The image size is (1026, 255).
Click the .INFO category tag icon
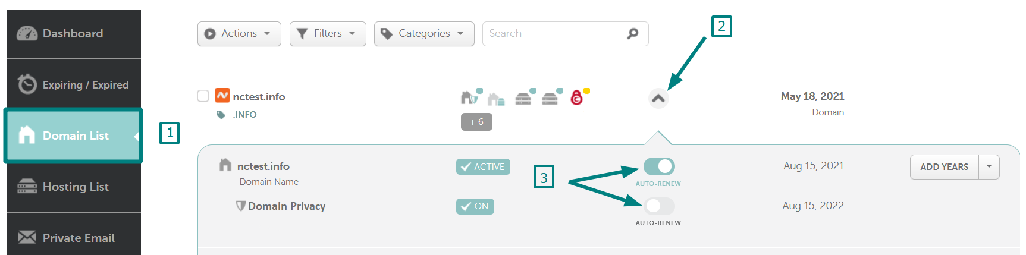(221, 115)
